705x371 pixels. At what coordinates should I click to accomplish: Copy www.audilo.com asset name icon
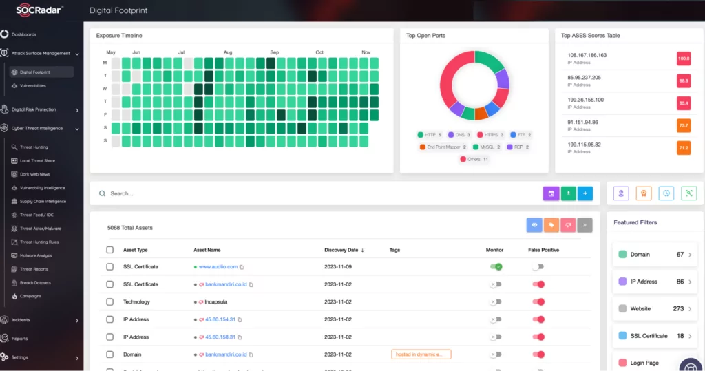[242, 267]
